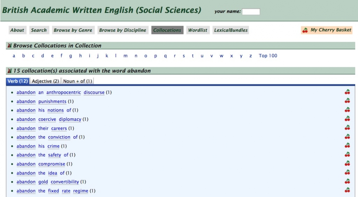
Task: Open the Top 100 collocations link
Action: click(268, 56)
